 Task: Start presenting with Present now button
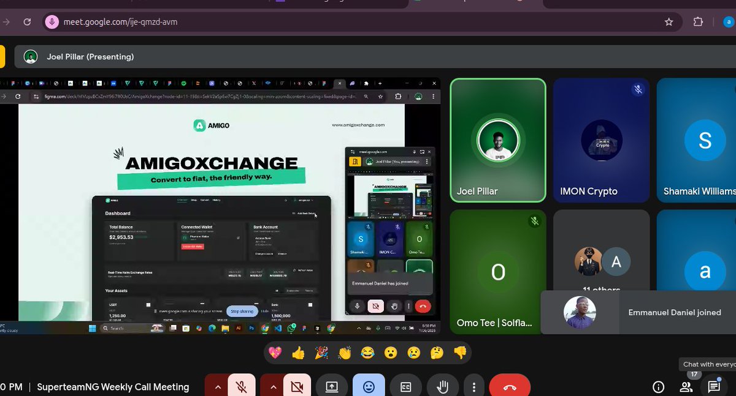(332, 387)
